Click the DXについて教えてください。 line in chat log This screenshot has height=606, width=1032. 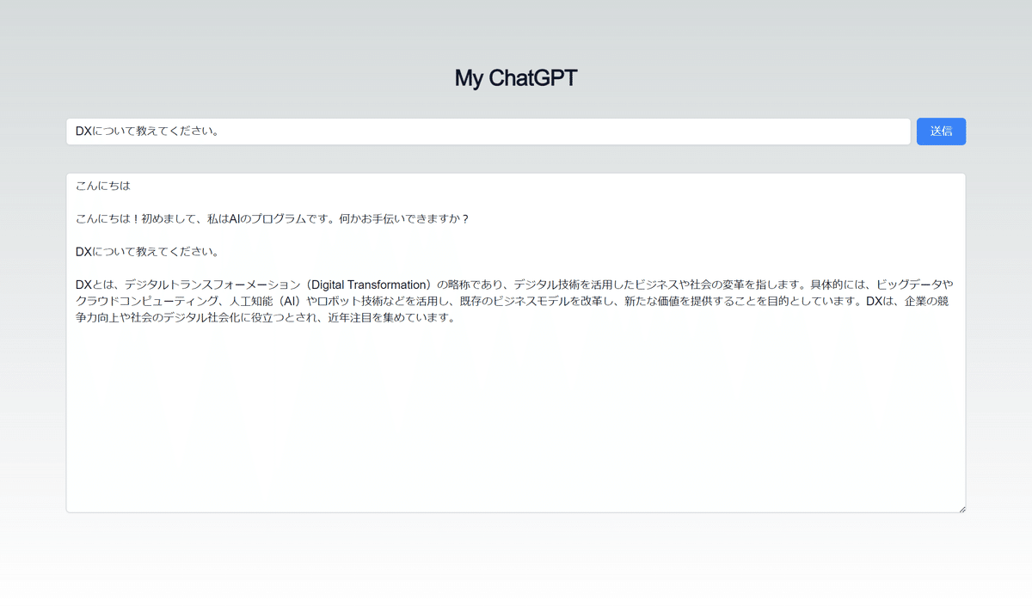[147, 252]
